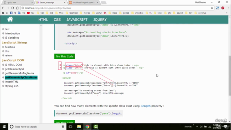Open the Docs bookmark folder
The height and width of the screenshot is (130, 231).
pos(113,13)
